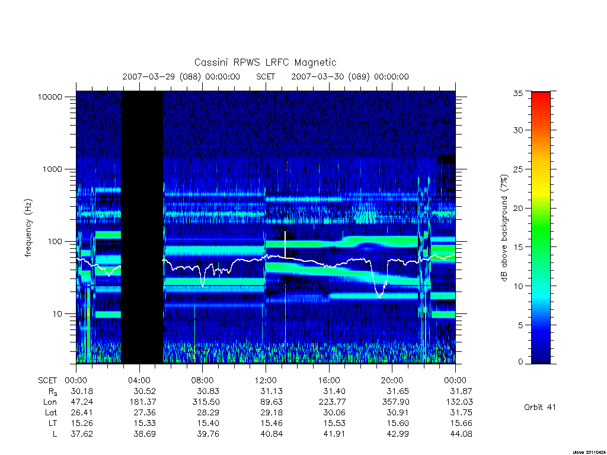Click the color bar gradient scale
Viewport: 607px width, 455px height.
[541, 227]
